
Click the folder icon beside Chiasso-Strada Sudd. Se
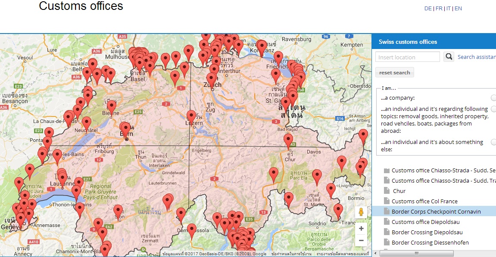point(387,171)
